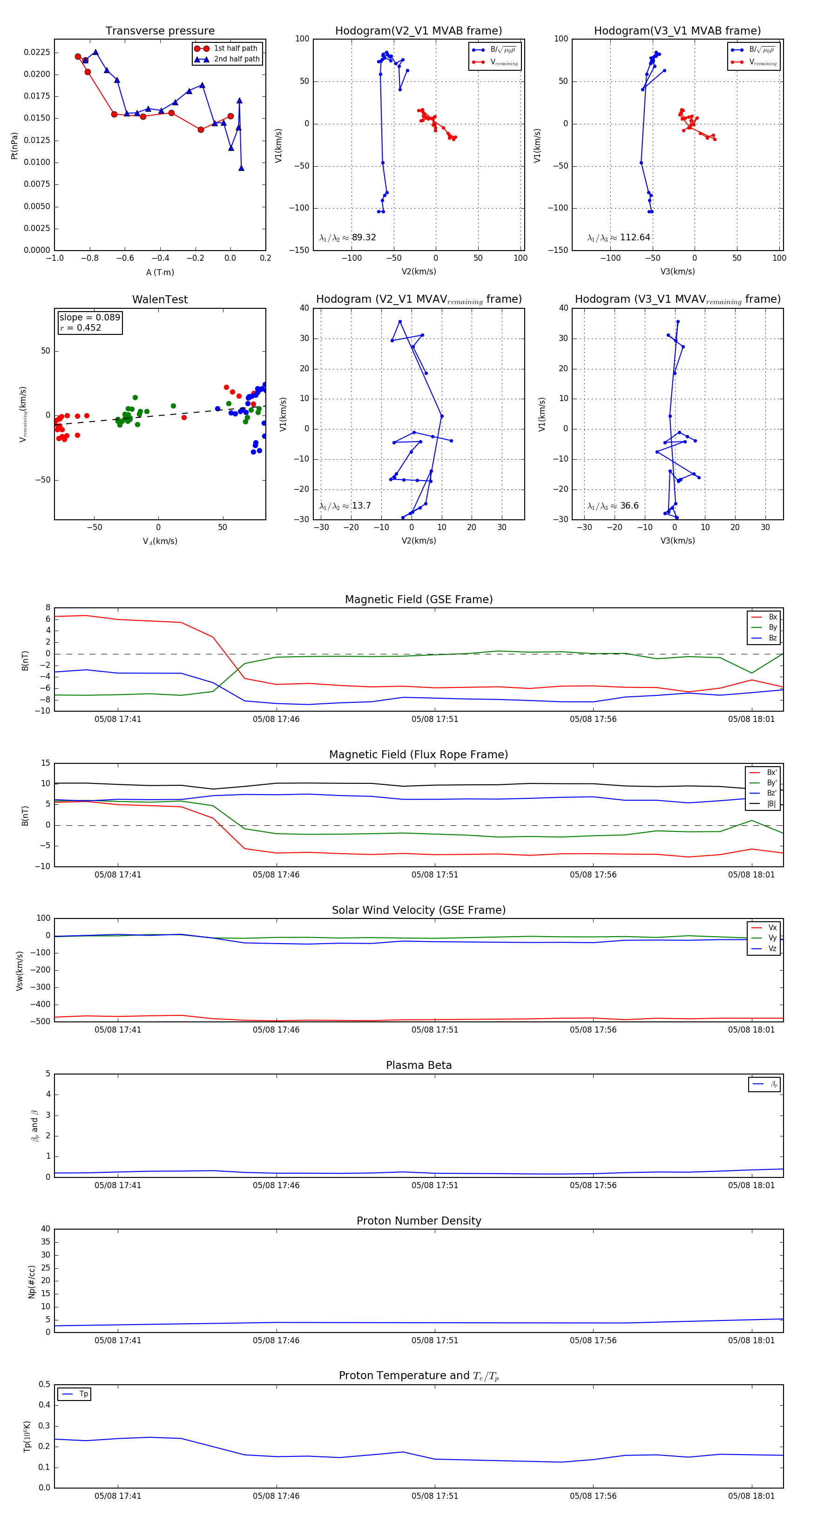Select the beta_p legend entry

tap(764, 1084)
